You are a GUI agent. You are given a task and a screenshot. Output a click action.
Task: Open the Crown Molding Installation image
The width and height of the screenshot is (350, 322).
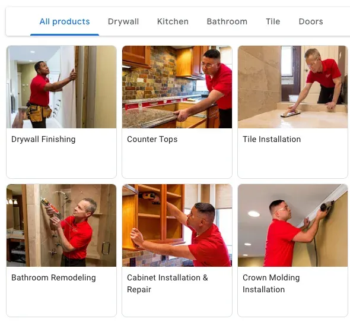(292, 225)
